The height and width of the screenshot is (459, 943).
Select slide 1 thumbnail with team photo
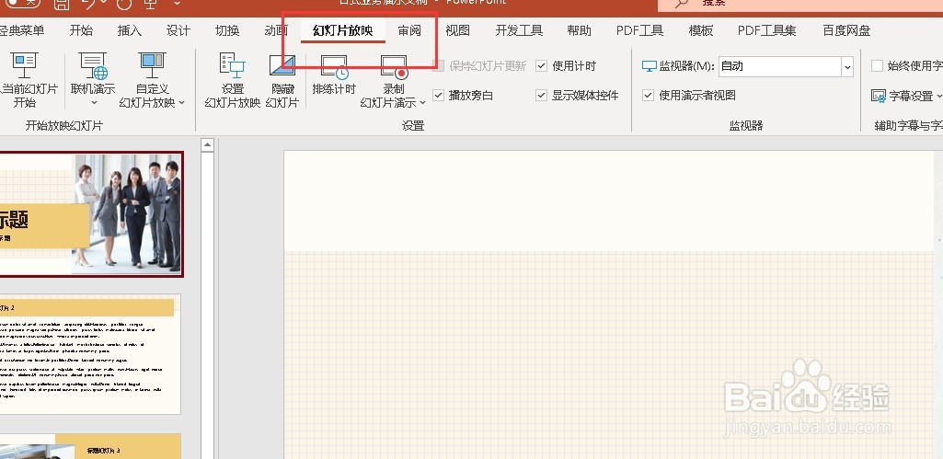pos(91,214)
